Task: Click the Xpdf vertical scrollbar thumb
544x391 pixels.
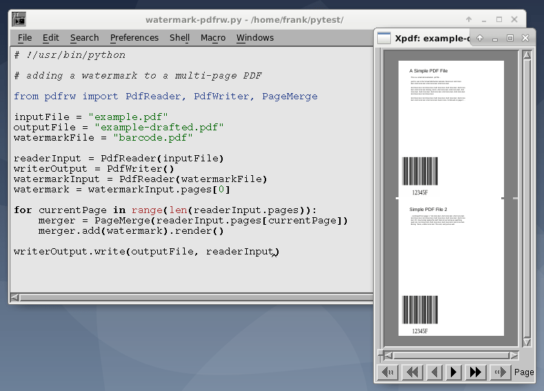Action: tap(527, 199)
